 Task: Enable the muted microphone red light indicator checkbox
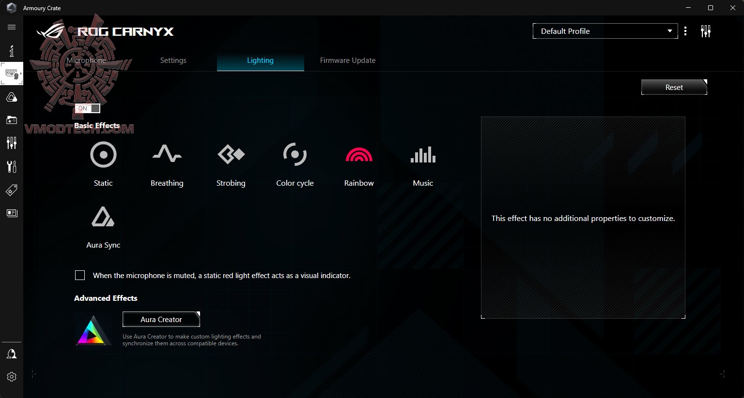(x=80, y=275)
